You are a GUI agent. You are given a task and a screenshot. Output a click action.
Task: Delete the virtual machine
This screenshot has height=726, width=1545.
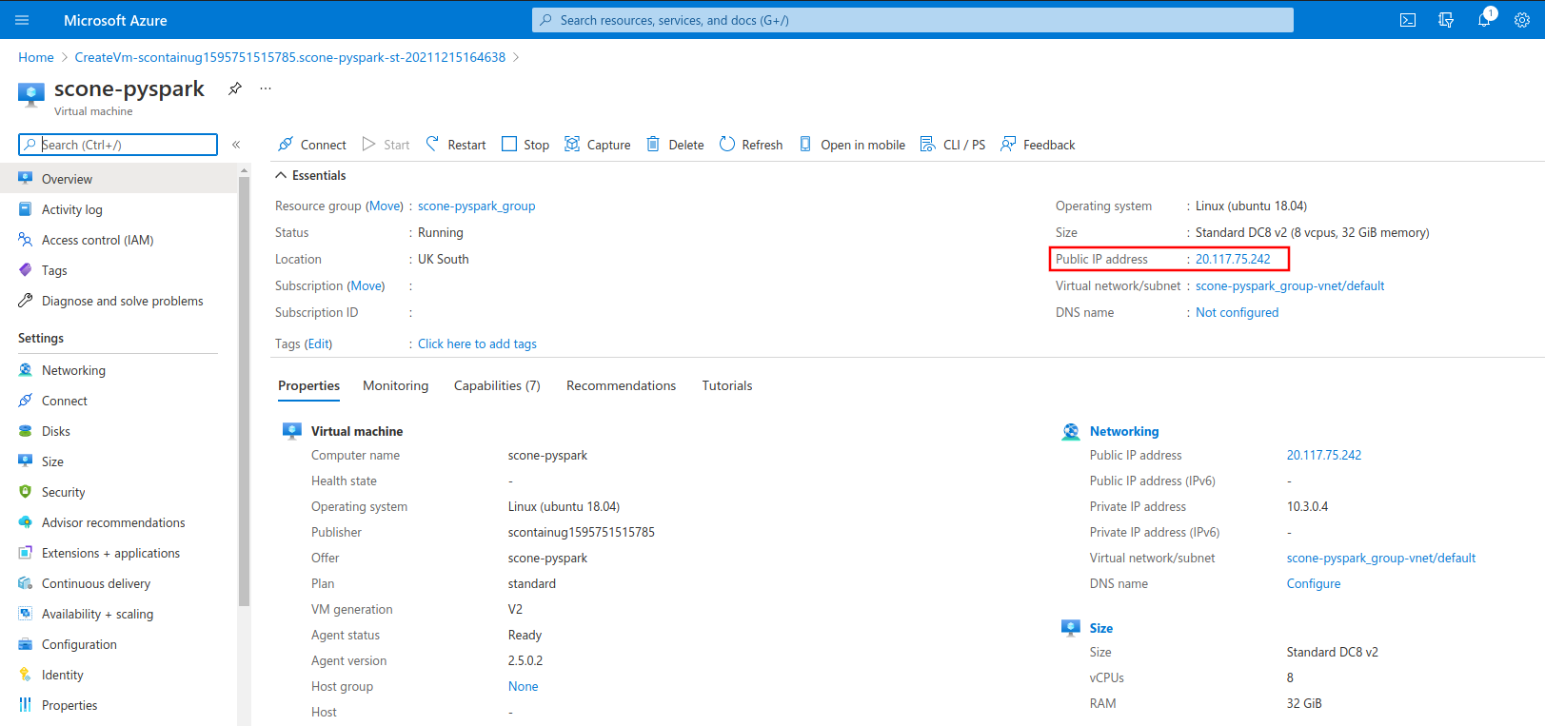tap(676, 145)
